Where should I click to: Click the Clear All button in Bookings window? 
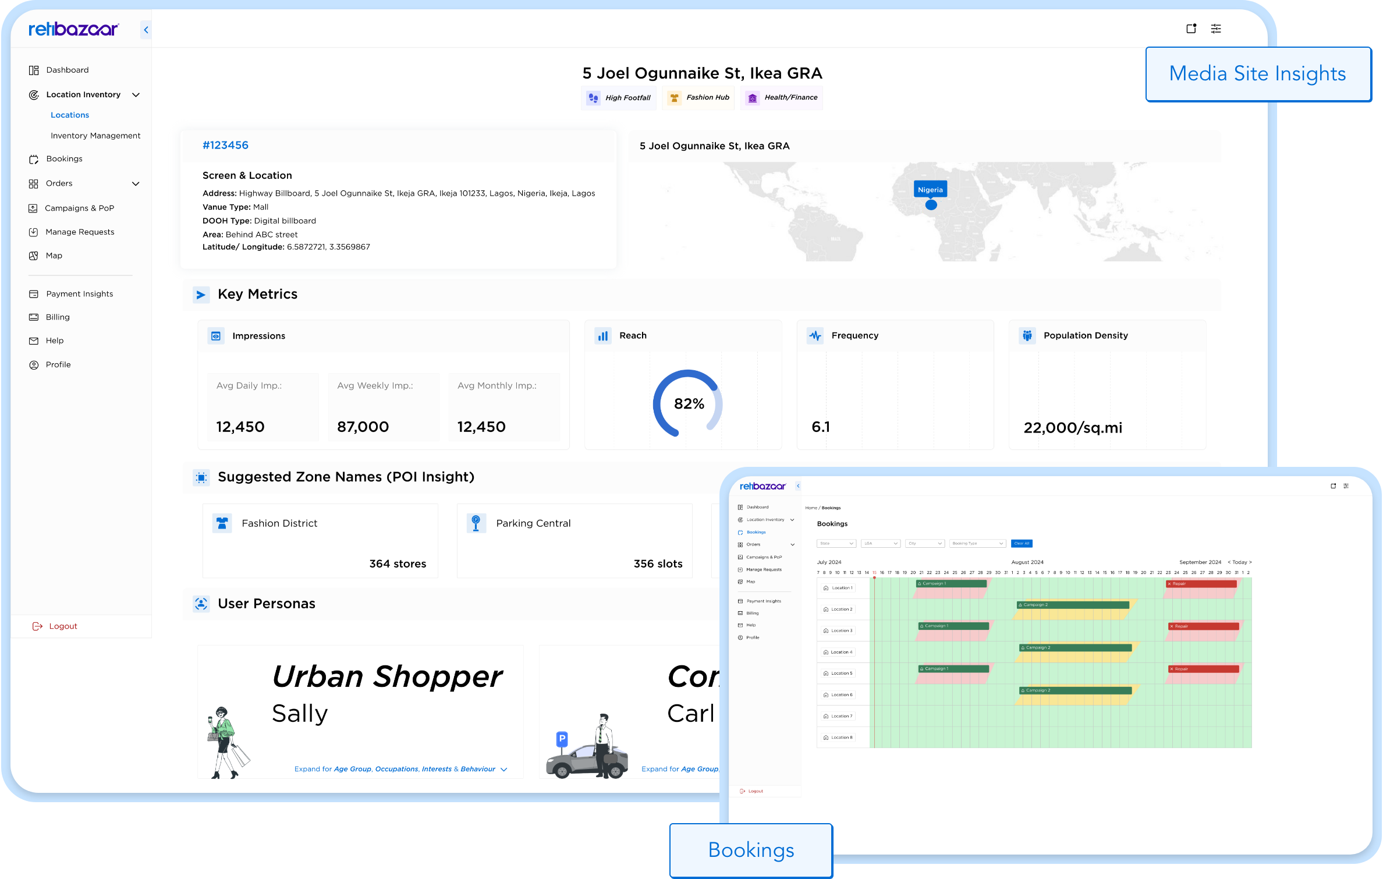pyautogui.click(x=1022, y=544)
